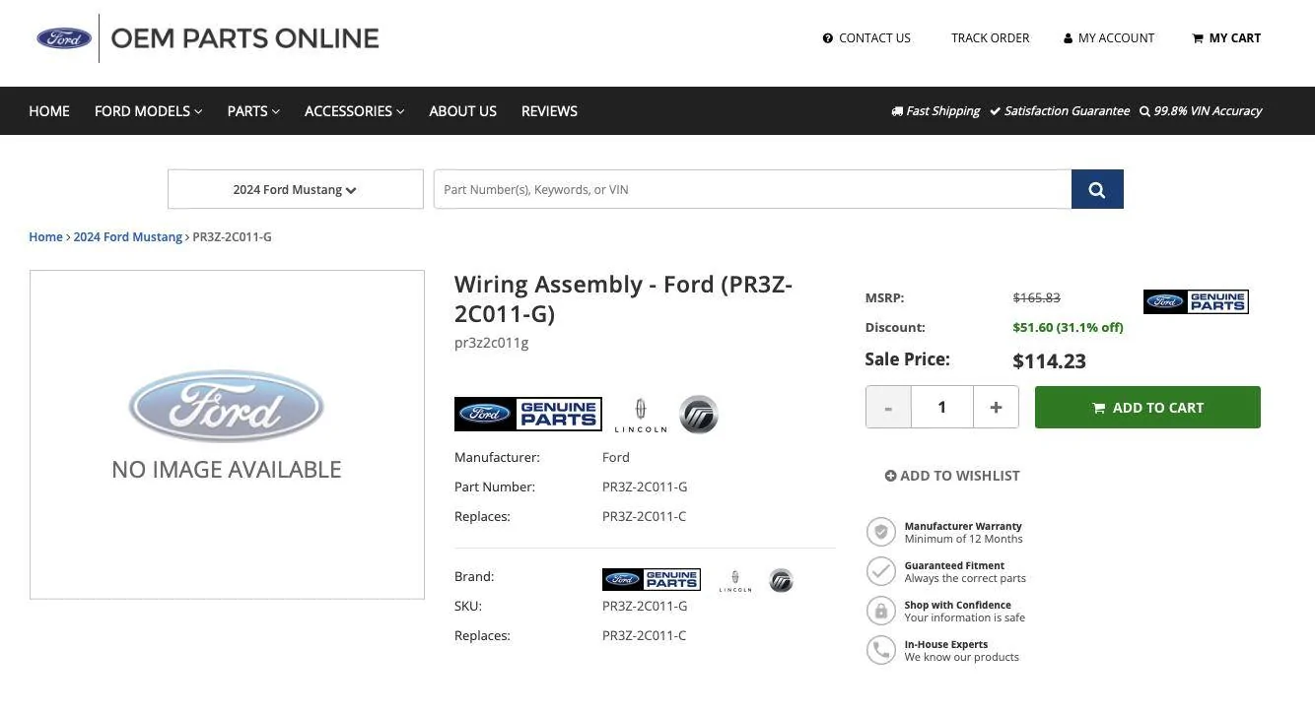Open the OEM Parts Online home title
Image resolution: width=1315 pixels, height=714 pixels.
coord(244,38)
